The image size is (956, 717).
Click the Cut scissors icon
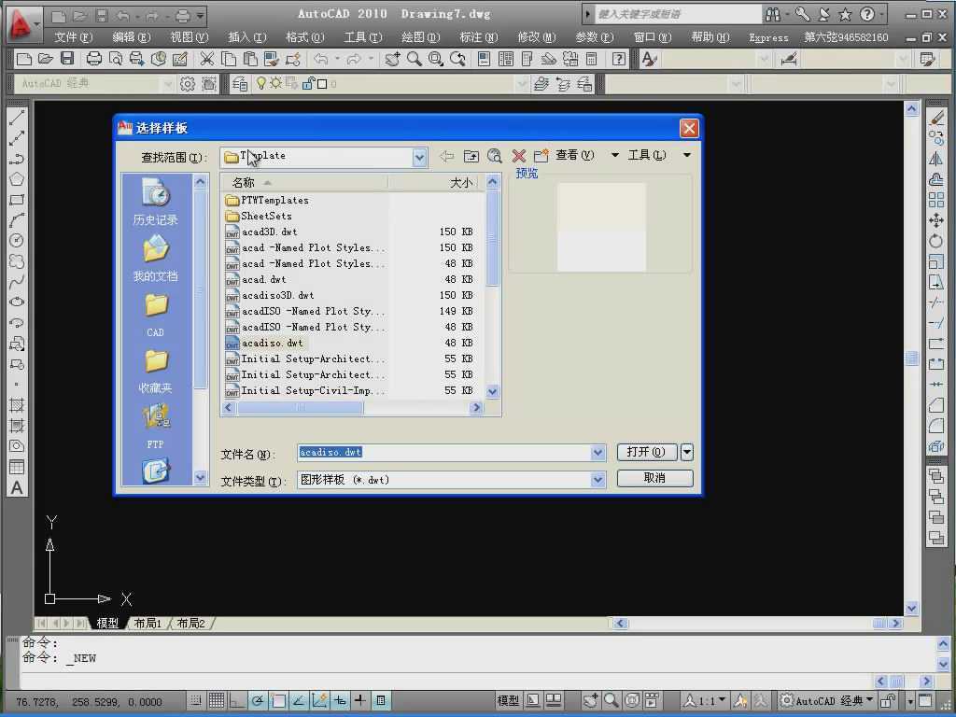(x=207, y=59)
